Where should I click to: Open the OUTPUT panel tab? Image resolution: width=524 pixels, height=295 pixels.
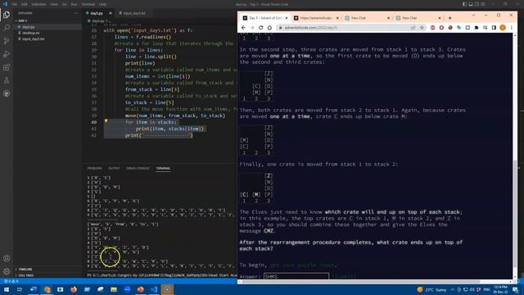point(114,168)
